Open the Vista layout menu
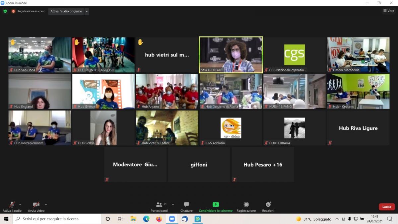 point(389,11)
